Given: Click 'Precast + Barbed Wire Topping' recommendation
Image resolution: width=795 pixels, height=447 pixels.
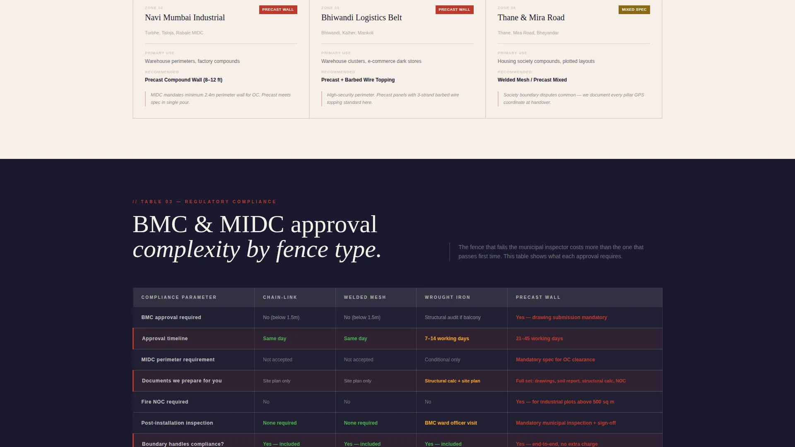Looking at the screenshot, I should click(x=358, y=80).
